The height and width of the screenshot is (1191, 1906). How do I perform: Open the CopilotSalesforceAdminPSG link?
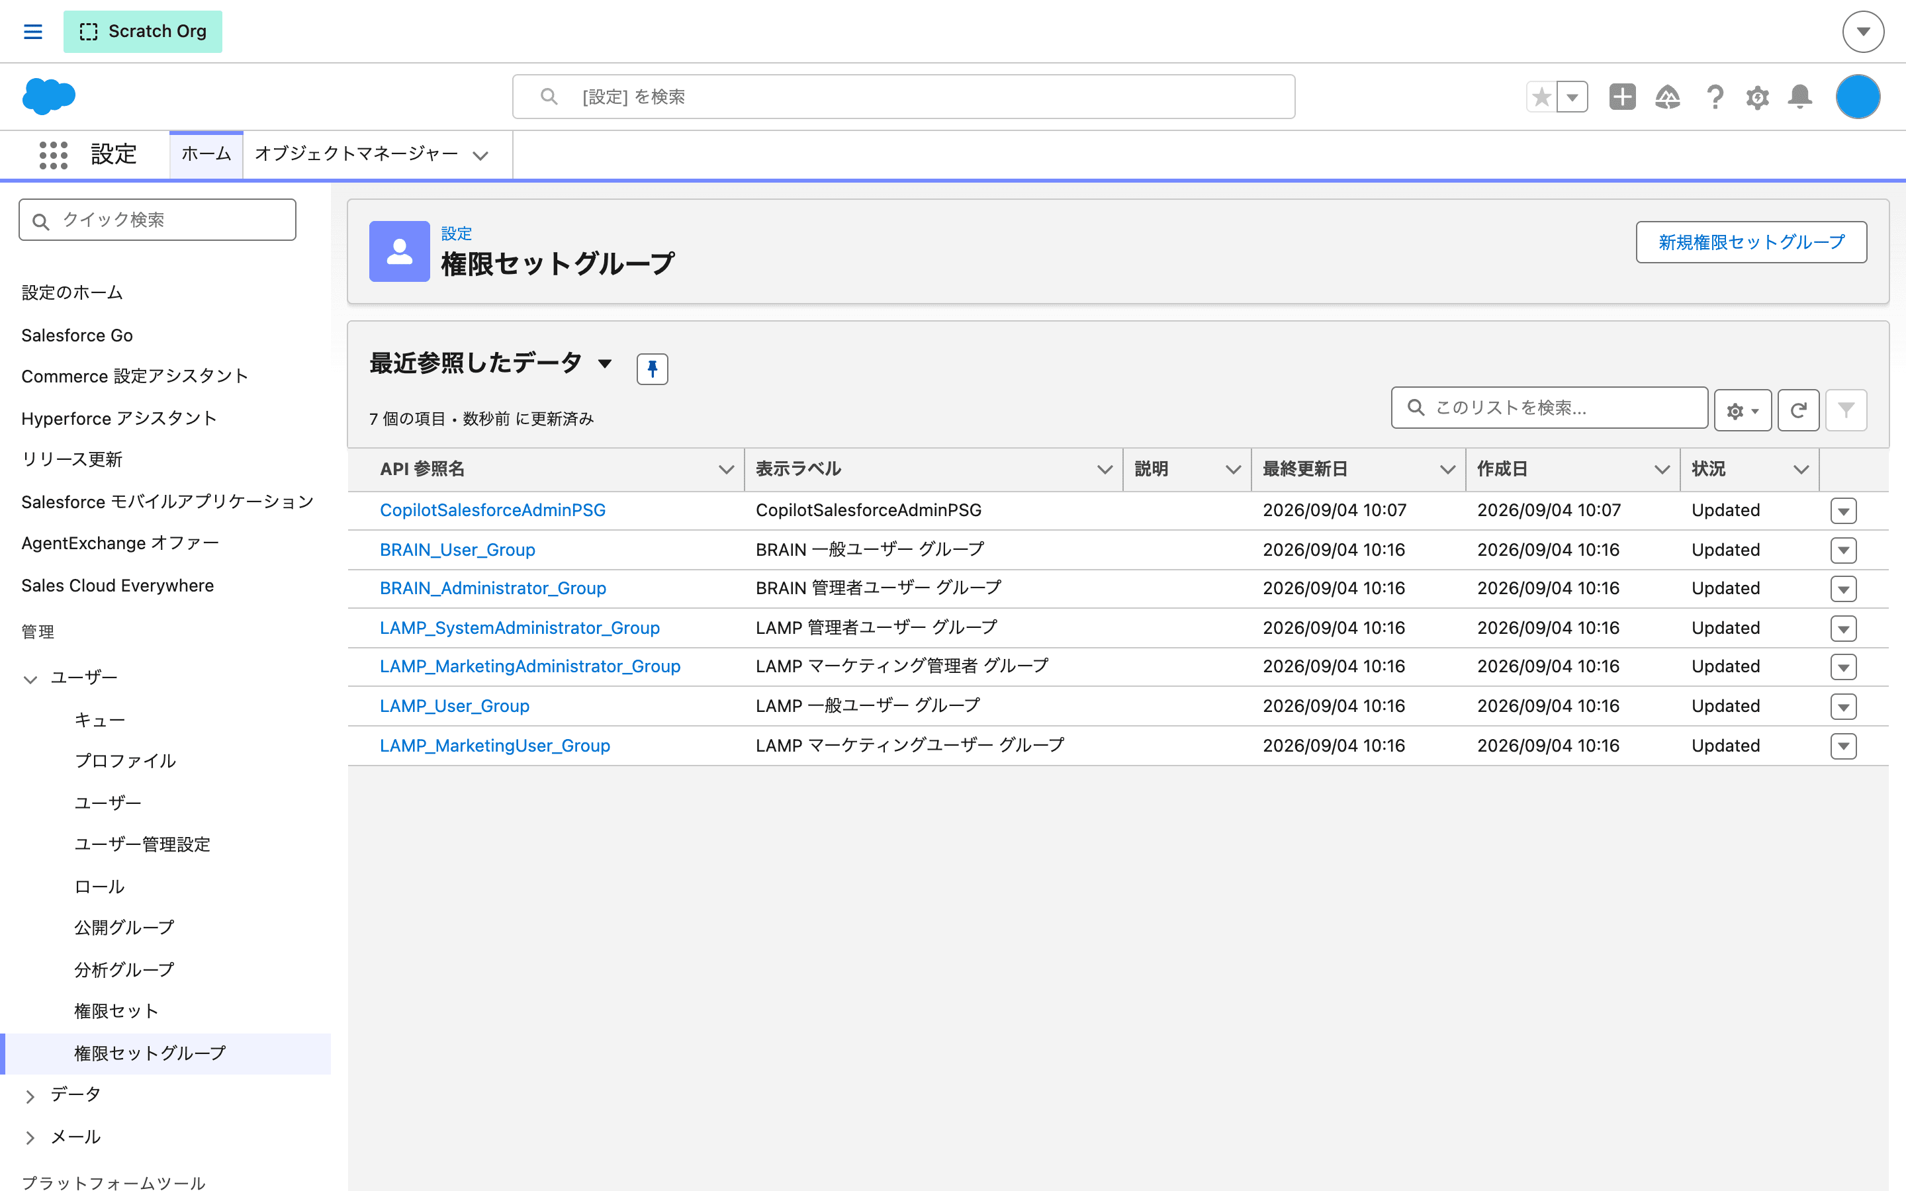(492, 510)
